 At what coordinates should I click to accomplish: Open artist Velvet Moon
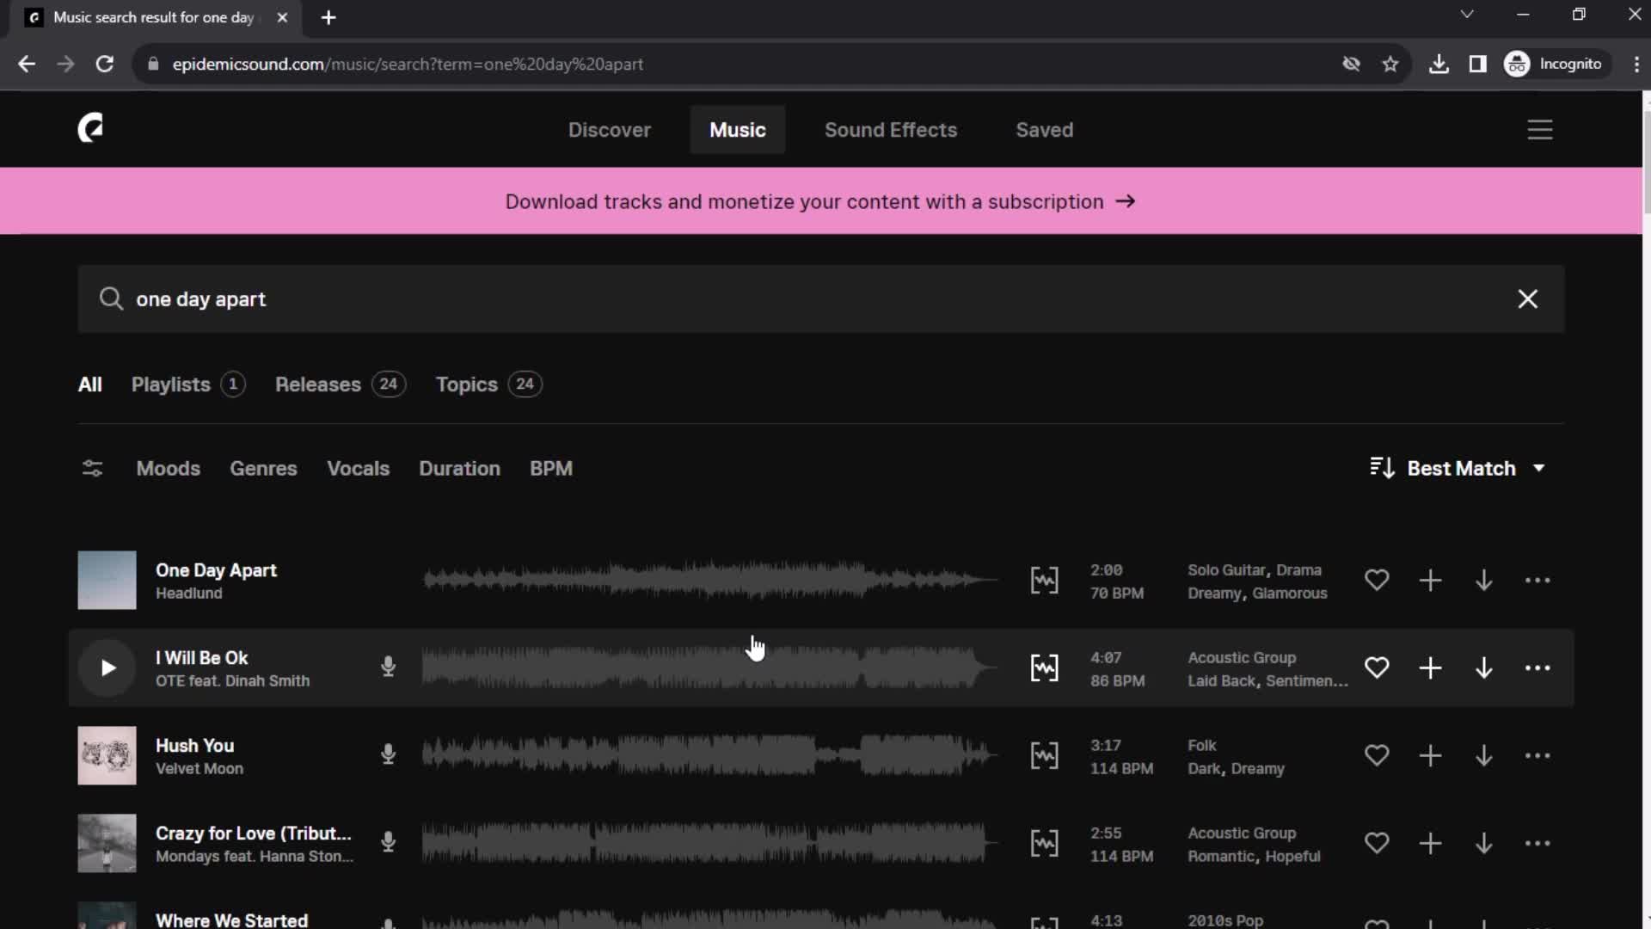pos(199,769)
